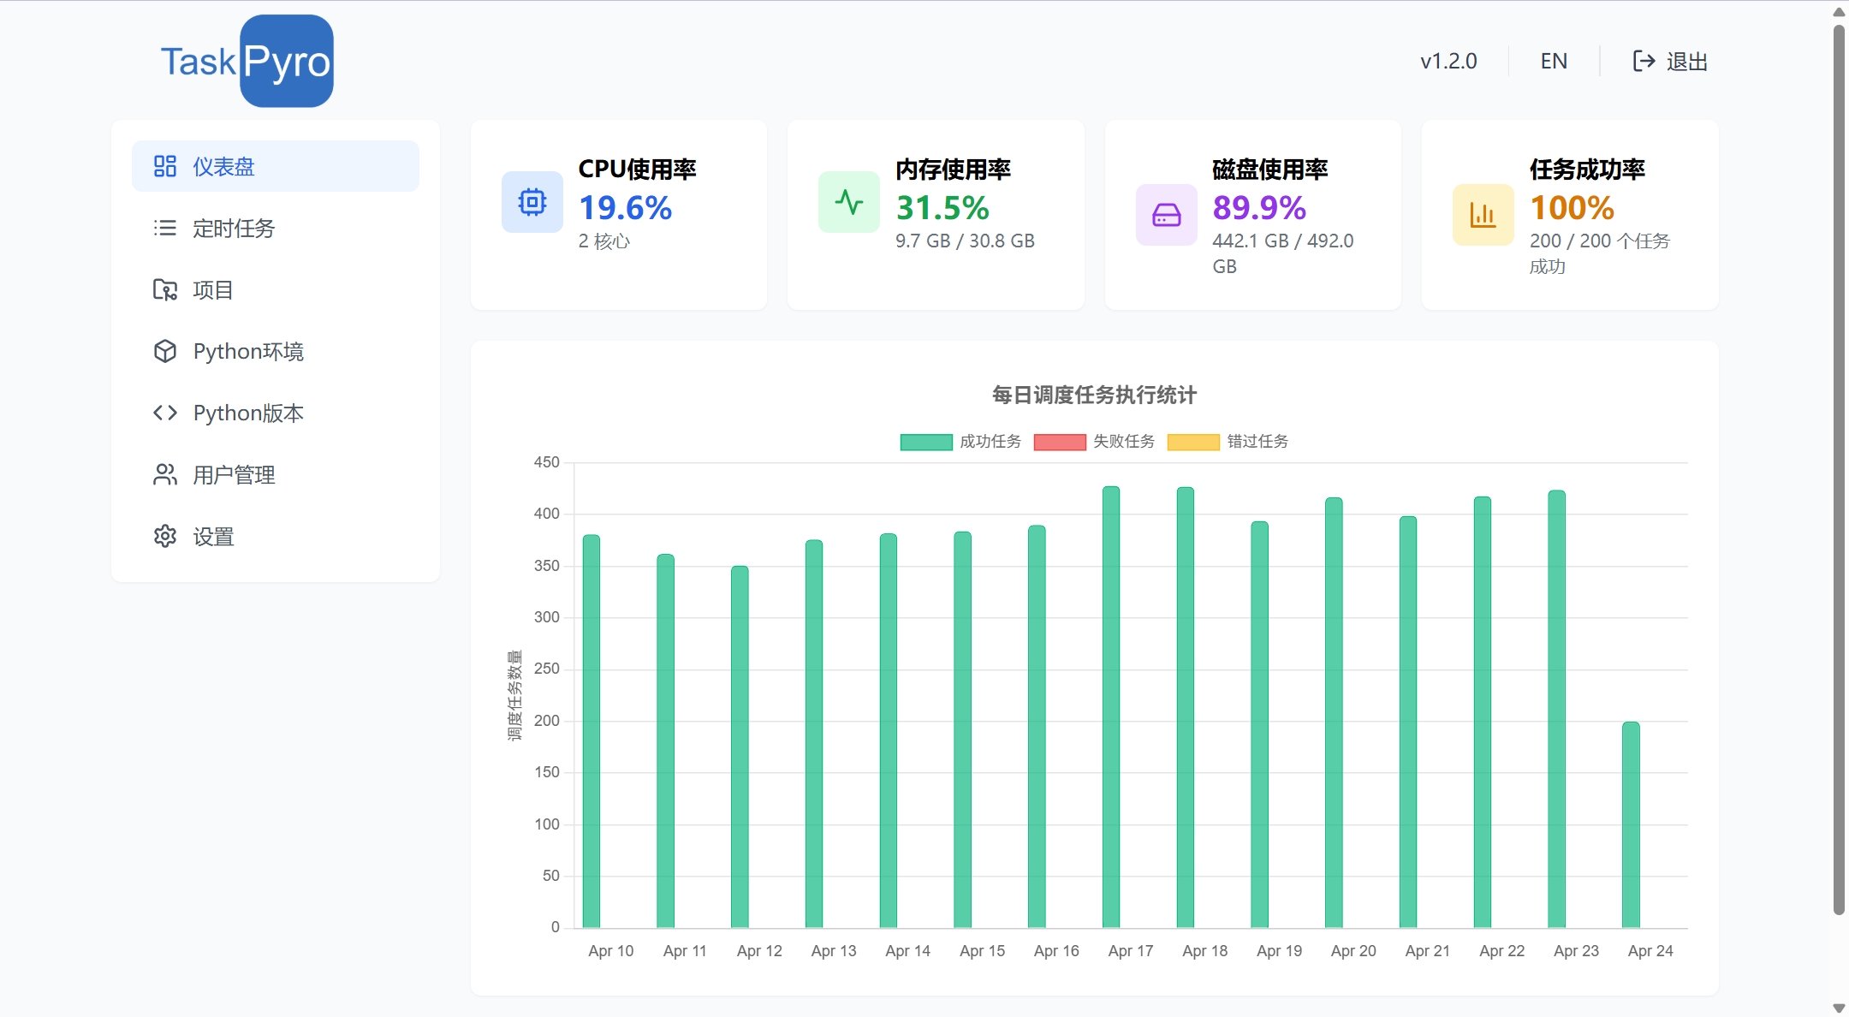Screen dimensions: 1849x1017
Task: Toggle 错过任务 legend in chart
Action: tap(1228, 442)
